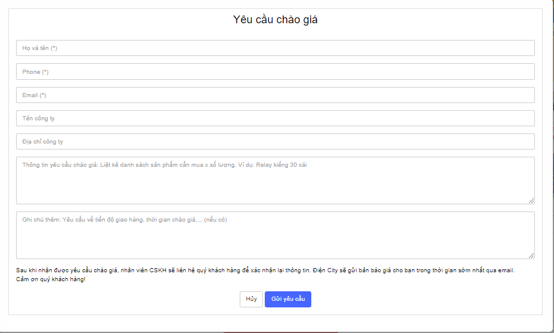The image size is (554, 333).
Task: Select the Email input field
Action: pos(275,95)
